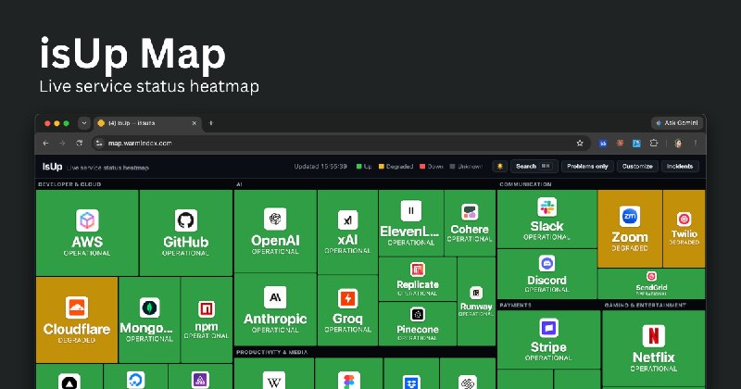Open the Figma logo icon
Image resolution: width=741 pixels, height=389 pixels.
click(x=349, y=381)
